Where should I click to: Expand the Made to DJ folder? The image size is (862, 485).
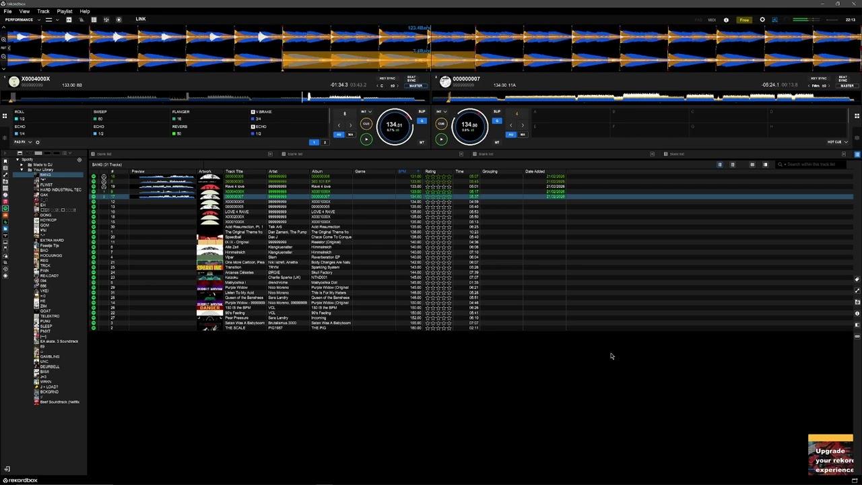click(x=21, y=165)
